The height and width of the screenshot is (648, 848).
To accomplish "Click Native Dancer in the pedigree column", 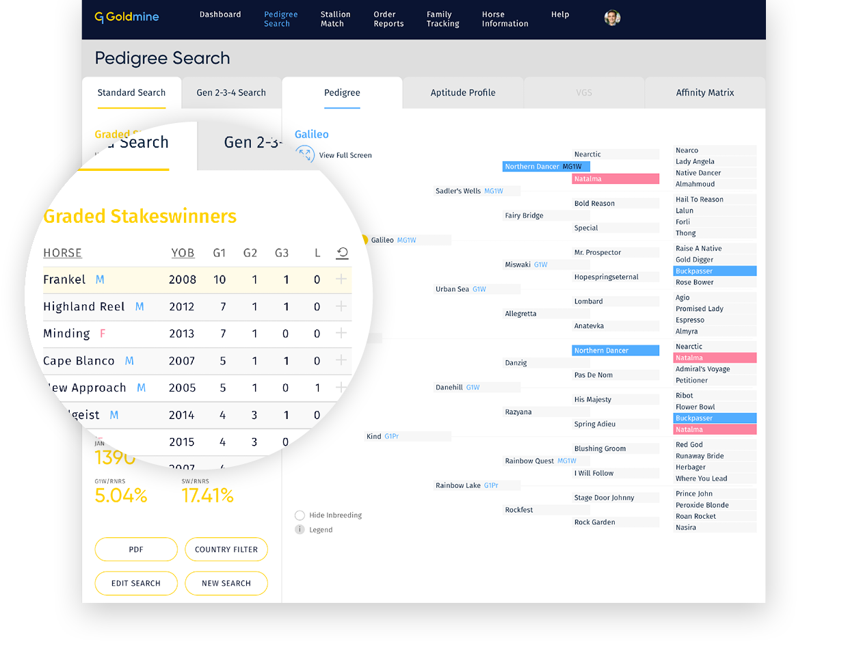I will click(x=715, y=173).
